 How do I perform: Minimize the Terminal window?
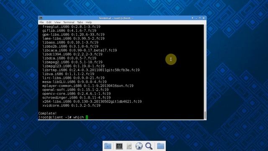click(196, 18)
